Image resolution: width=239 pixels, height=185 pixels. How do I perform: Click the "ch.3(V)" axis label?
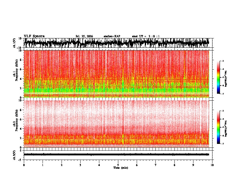(14, 155)
